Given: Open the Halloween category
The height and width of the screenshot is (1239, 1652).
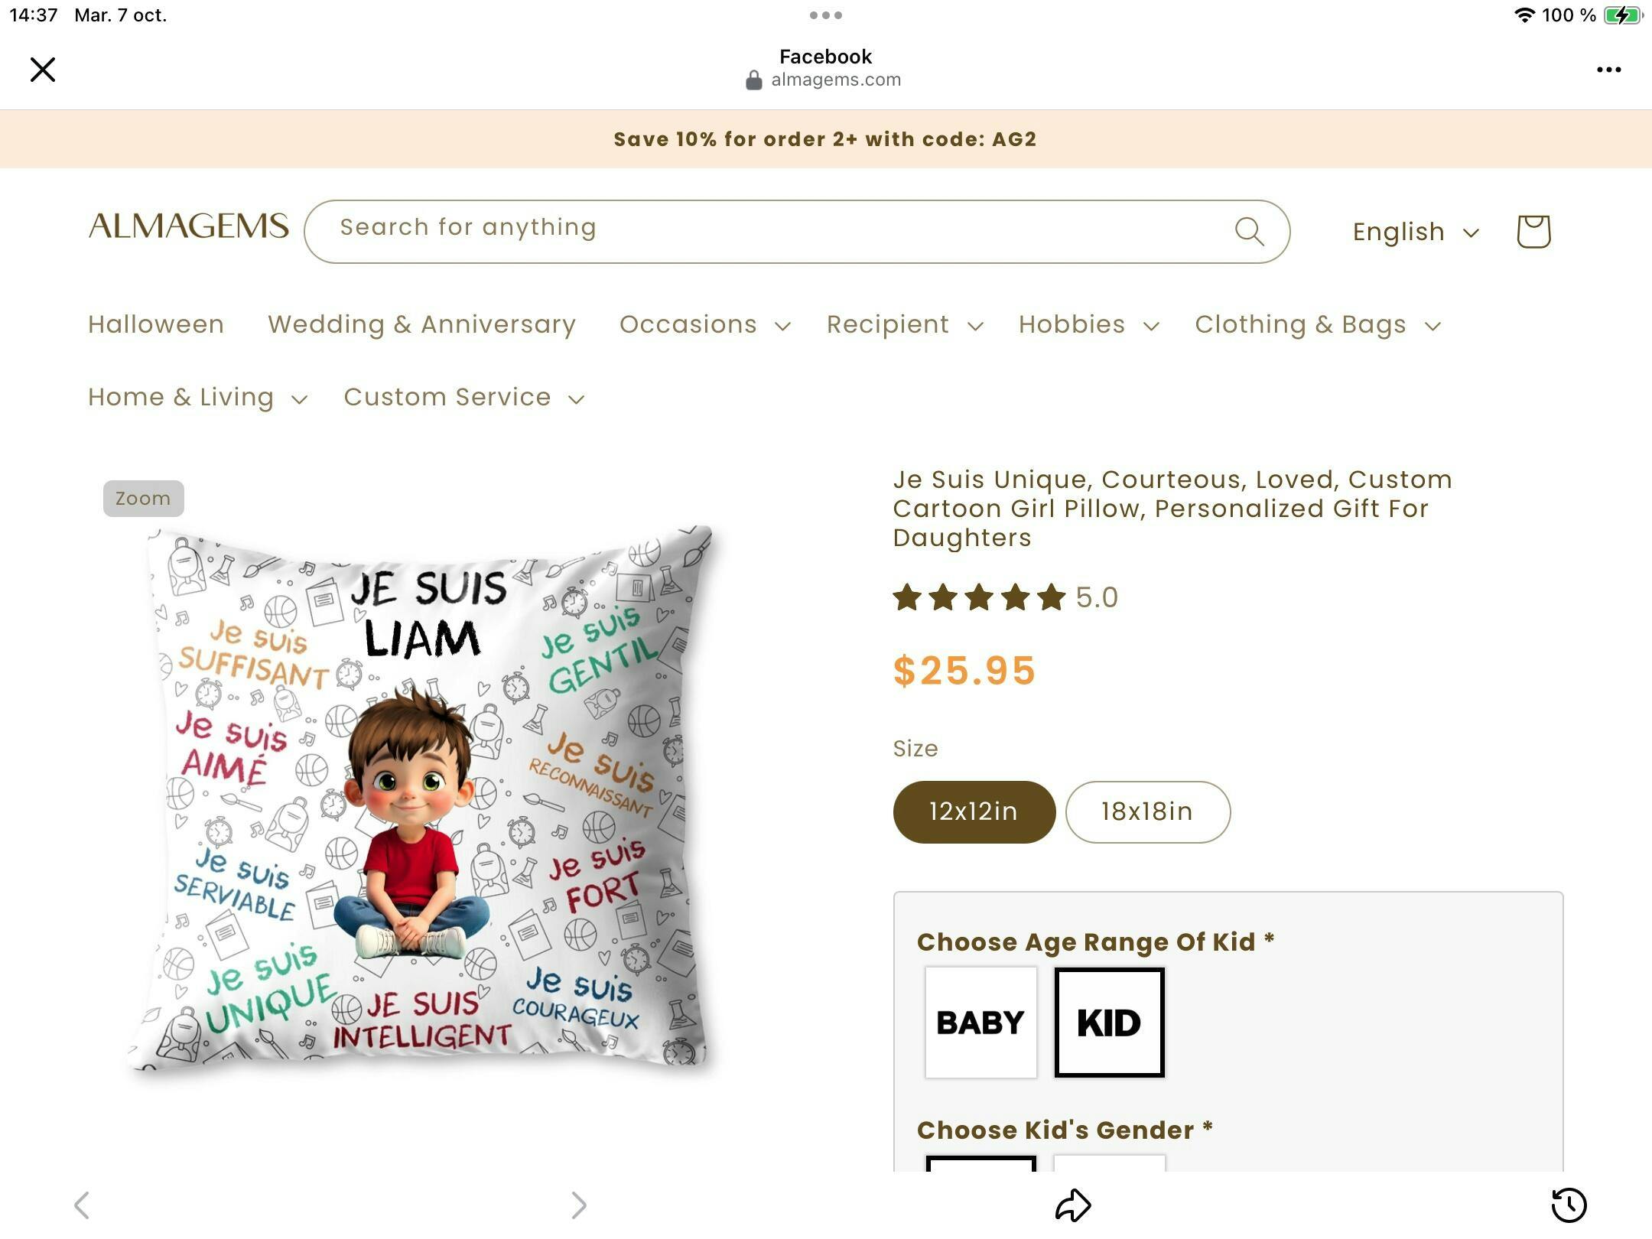Looking at the screenshot, I should click(156, 324).
